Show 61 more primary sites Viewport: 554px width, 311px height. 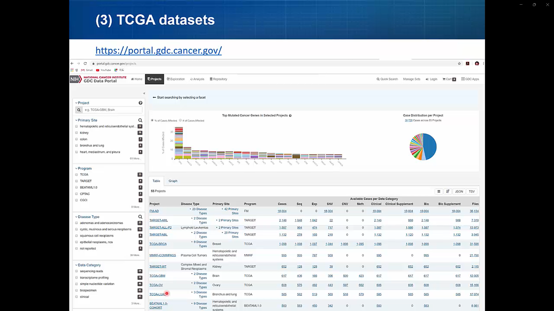135,159
